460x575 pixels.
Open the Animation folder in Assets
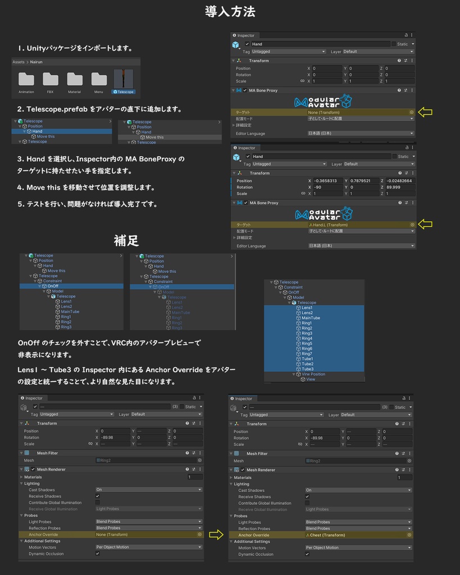26,79
